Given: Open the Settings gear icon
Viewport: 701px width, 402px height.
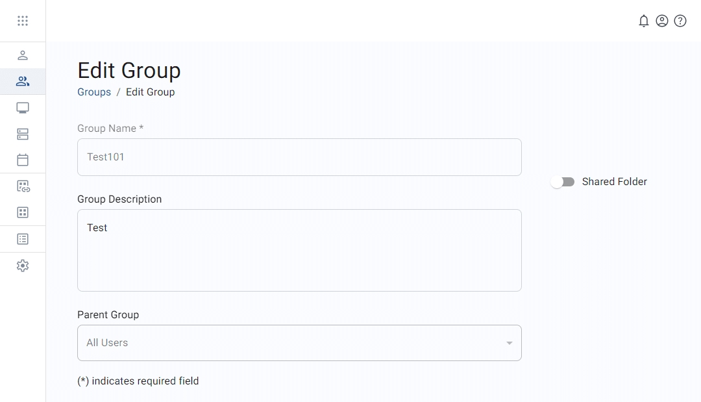Looking at the screenshot, I should pos(23,265).
